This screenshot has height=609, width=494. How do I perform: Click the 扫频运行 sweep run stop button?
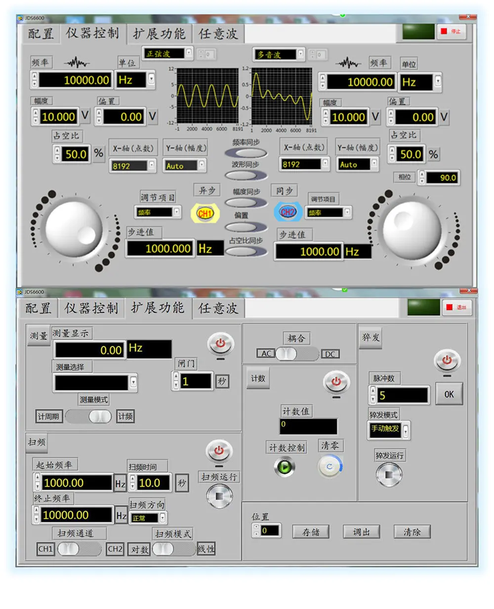(219, 496)
